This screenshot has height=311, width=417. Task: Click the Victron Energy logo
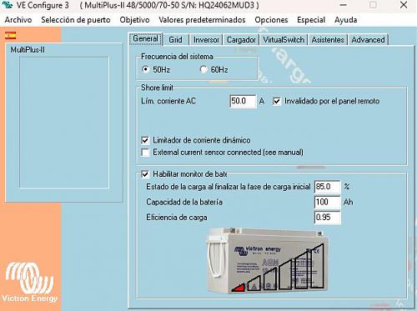pos(29,282)
